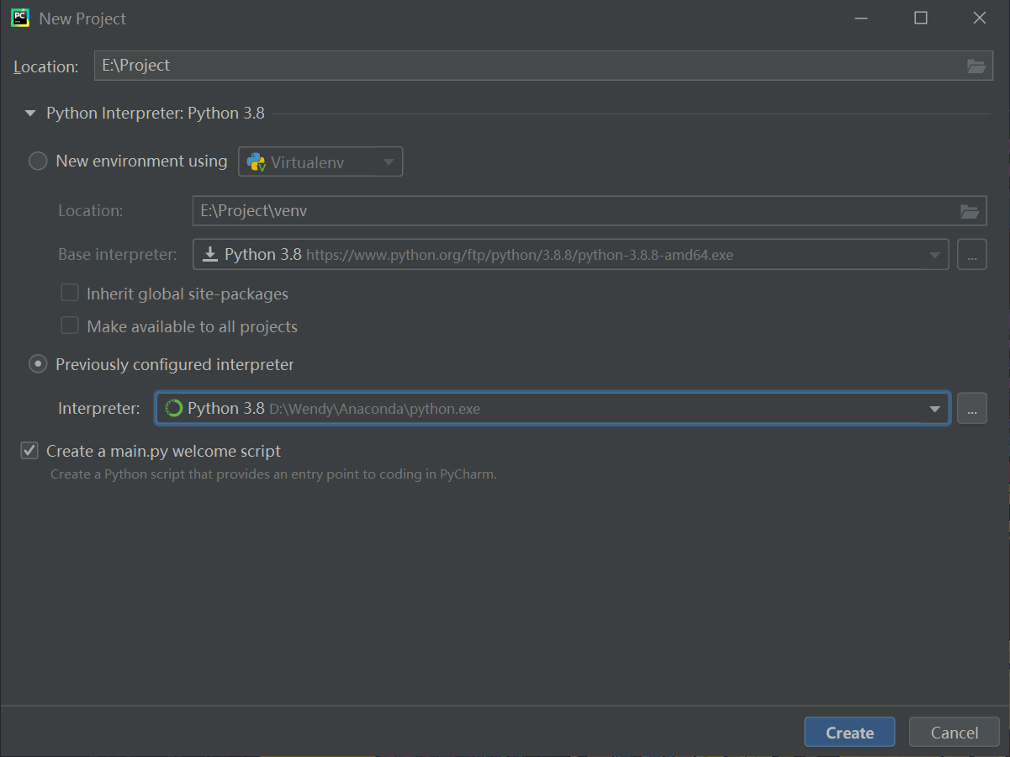Click the Python Interpreter: Python 3.8 heading

156,113
